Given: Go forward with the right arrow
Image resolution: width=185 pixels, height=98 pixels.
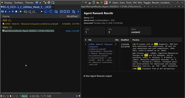Looking at the screenshot, I should [x=9, y=12].
